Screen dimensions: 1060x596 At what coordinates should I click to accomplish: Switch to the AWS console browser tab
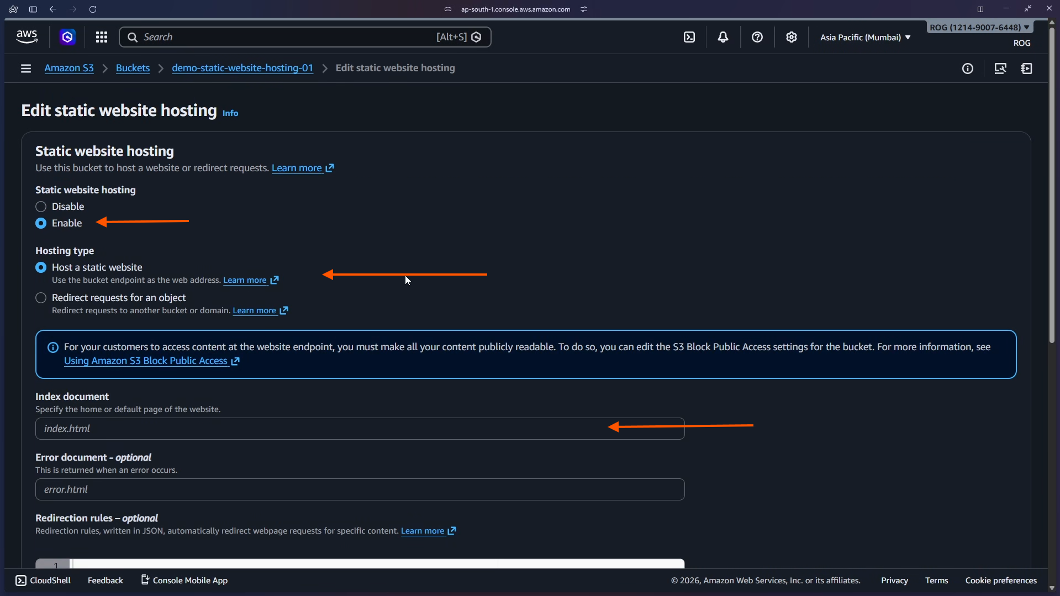coord(515,9)
